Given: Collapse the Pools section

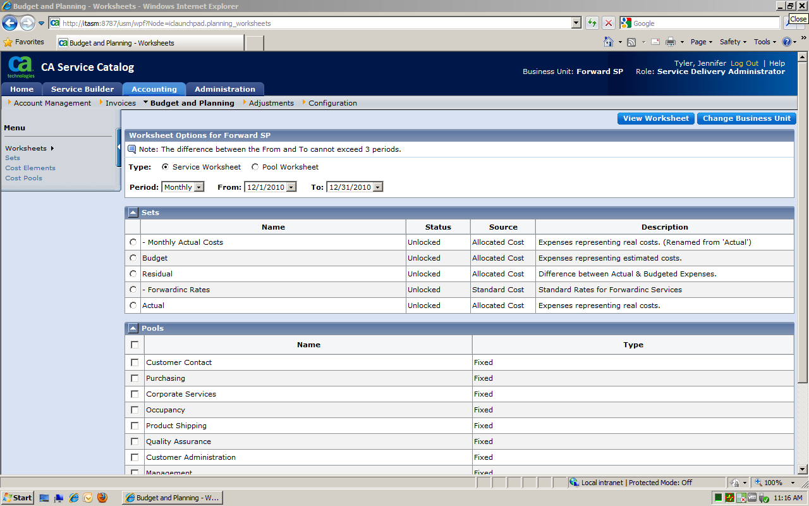Looking at the screenshot, I should [133, 328].
